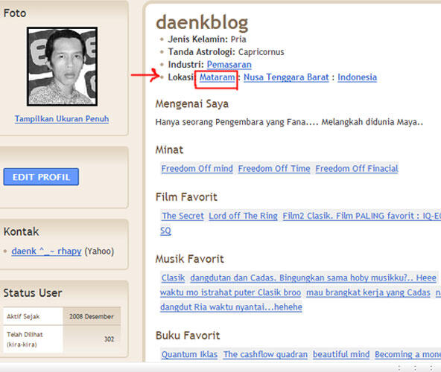Open the Freedom Off Finacial interest
This screenshot has width=441, height=372.
[x=357, y=169]
